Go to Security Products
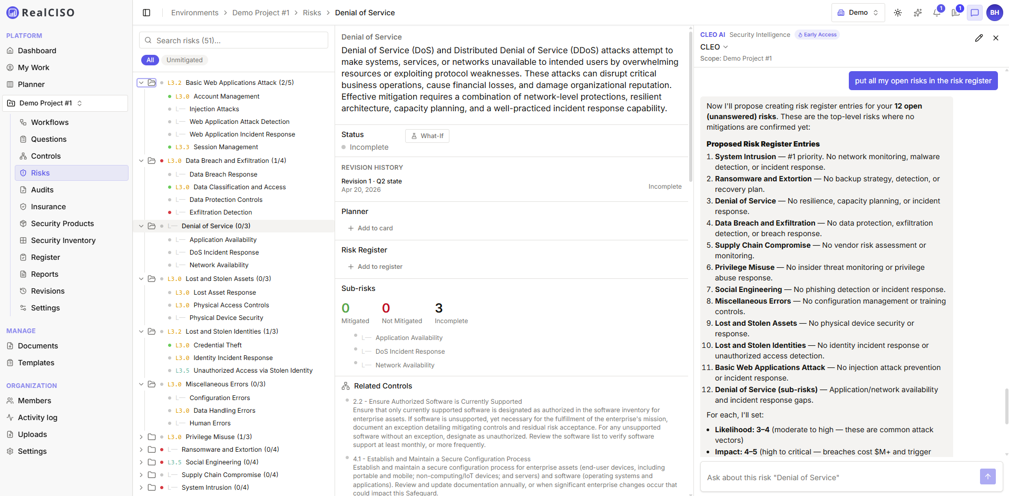Image resolution: width=1009 pixels, height=496 pixels. [62, 223]
